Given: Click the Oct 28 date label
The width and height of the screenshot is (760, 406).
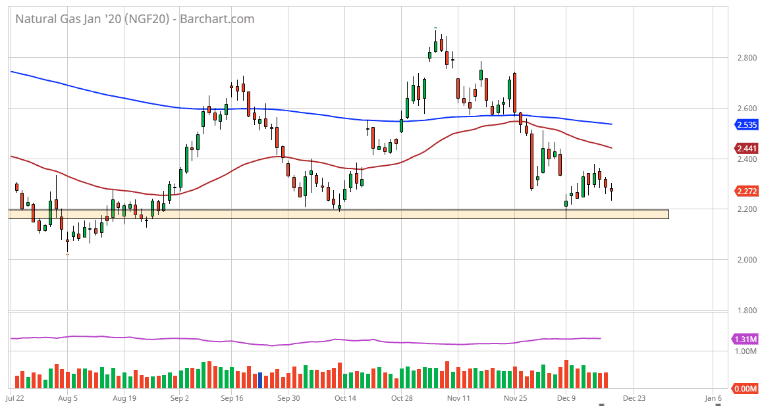Looking at the screenshot, I should pyautogui.click(x=402, y=398).
